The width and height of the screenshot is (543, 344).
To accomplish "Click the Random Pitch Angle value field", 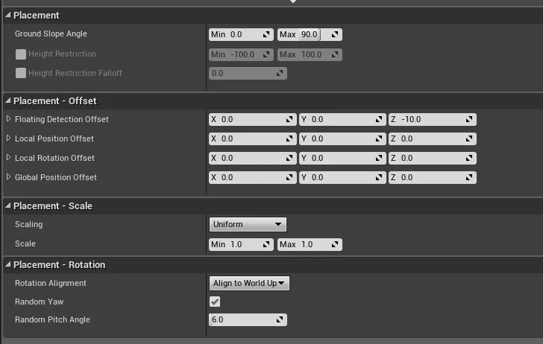I will pos(243,319).
